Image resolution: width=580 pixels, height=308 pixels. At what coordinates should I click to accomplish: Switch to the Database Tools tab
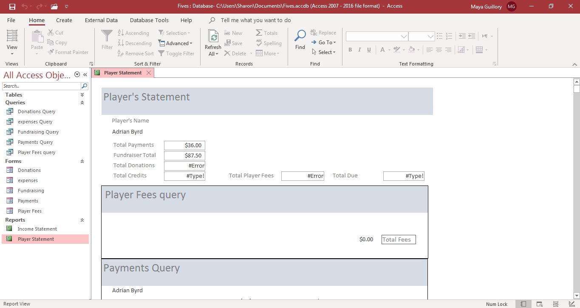(x=149, y=20)
